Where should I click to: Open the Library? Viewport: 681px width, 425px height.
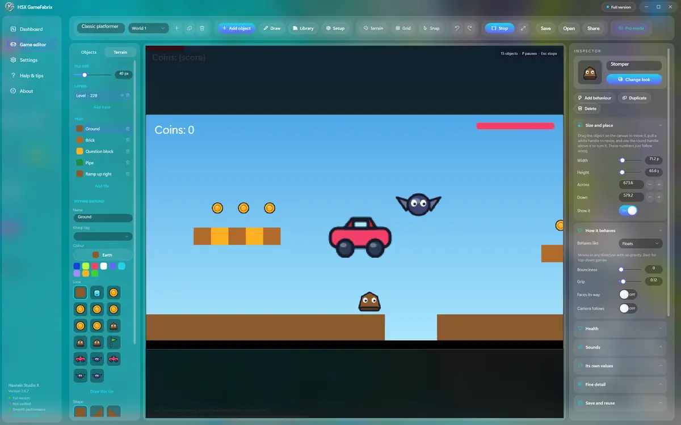[x=302, y=28]
